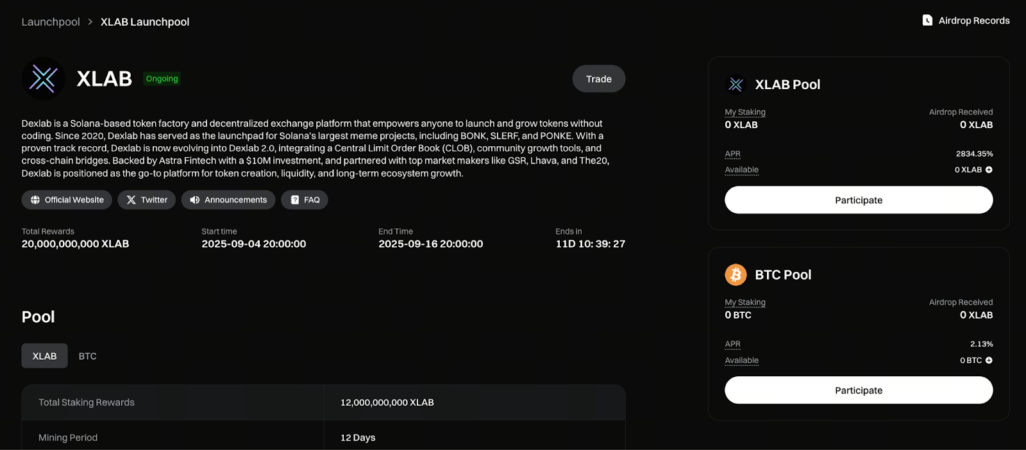The image size is (1026, 450).
Task: Open the Trade button
Action: click(x=599, y=79)
